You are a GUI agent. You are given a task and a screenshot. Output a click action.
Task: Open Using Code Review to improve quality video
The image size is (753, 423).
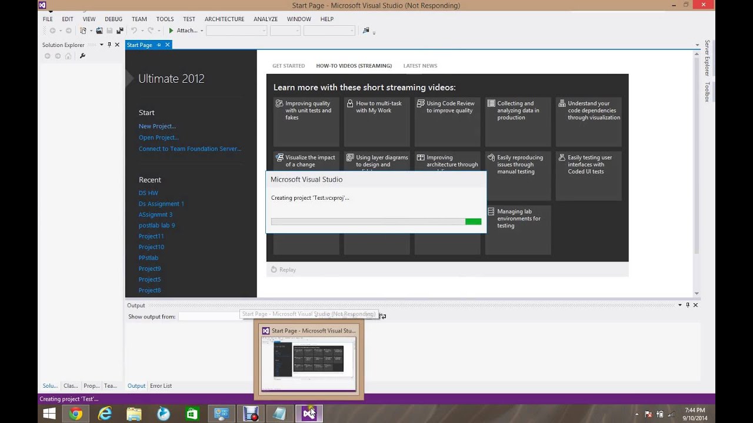click(447, 122)
